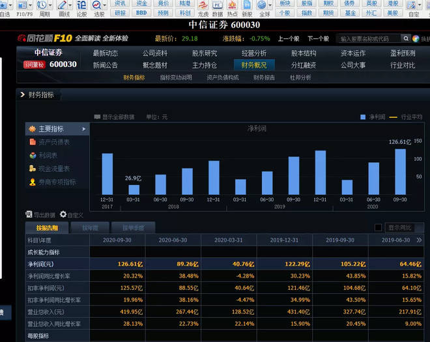Click the 资讯 toolbar button
Screen dimensions: 430x342
click(x=120, y=3)
